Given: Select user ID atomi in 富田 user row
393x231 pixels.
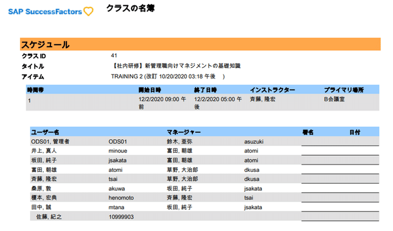Looking at the screenshot, I should [115, 170].
